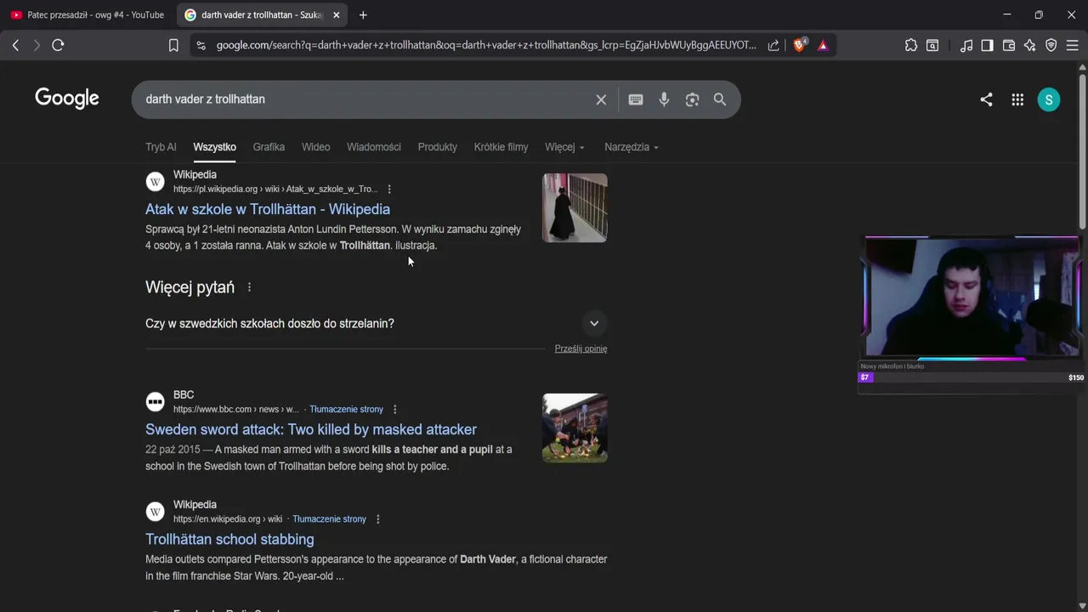Toggle the browser sidebar panel icon

tap(987, 45)
